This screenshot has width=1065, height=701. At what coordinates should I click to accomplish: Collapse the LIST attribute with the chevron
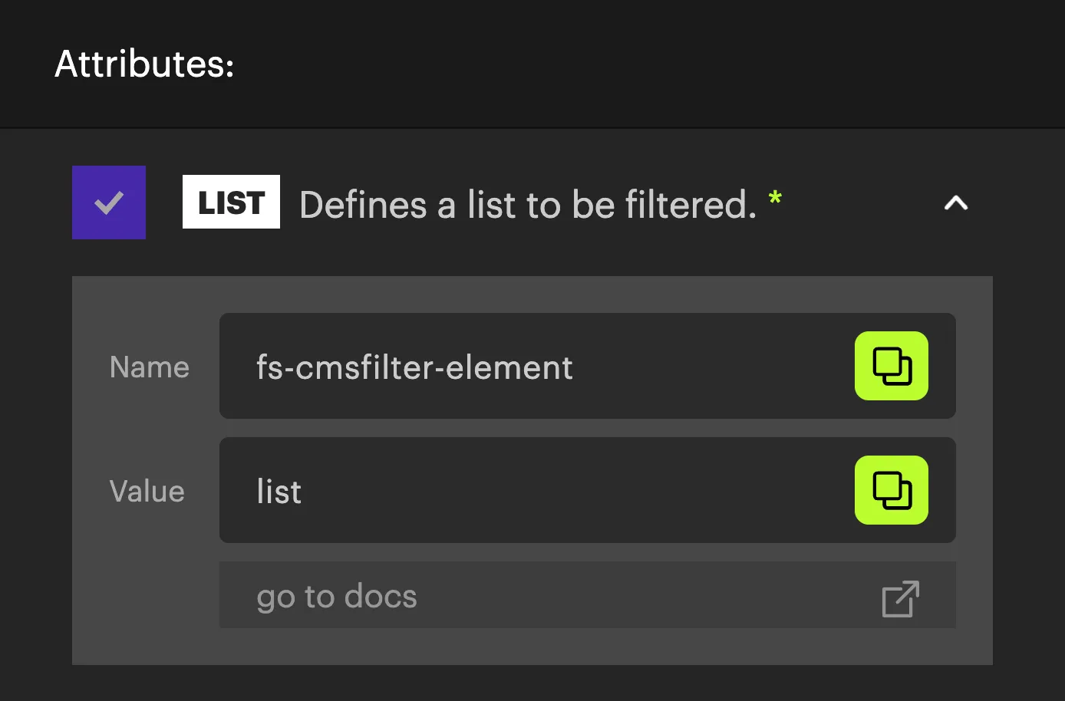[x=955, y=203]
